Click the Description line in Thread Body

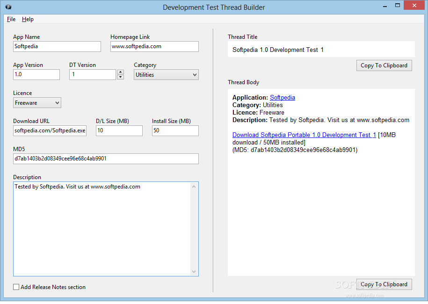click(x=321, y=120)
